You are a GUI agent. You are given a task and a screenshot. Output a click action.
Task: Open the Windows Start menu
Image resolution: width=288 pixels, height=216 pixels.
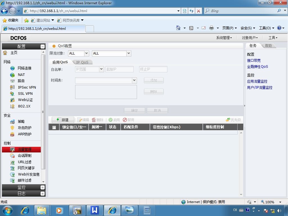pyautogui.click(x=7, y=210)
